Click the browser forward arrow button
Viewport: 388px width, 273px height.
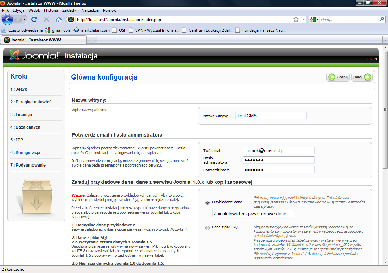point(17,19)
